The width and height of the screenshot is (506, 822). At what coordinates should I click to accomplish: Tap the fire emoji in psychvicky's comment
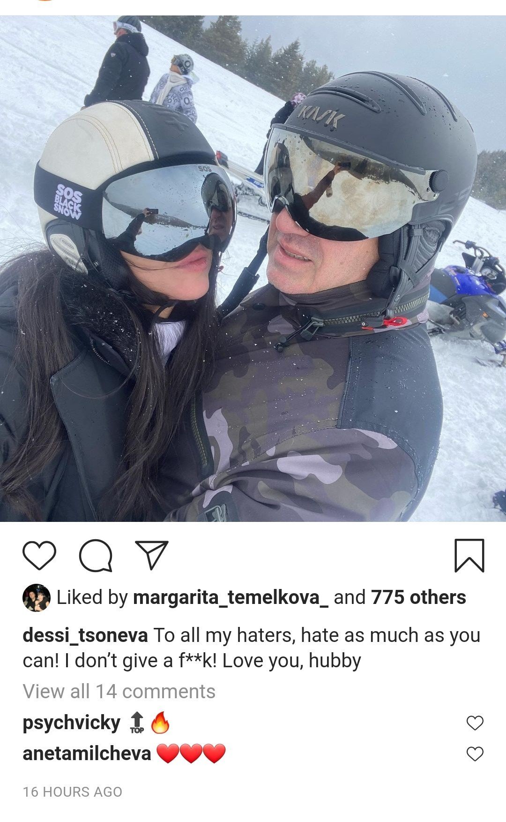coord(160,723)
